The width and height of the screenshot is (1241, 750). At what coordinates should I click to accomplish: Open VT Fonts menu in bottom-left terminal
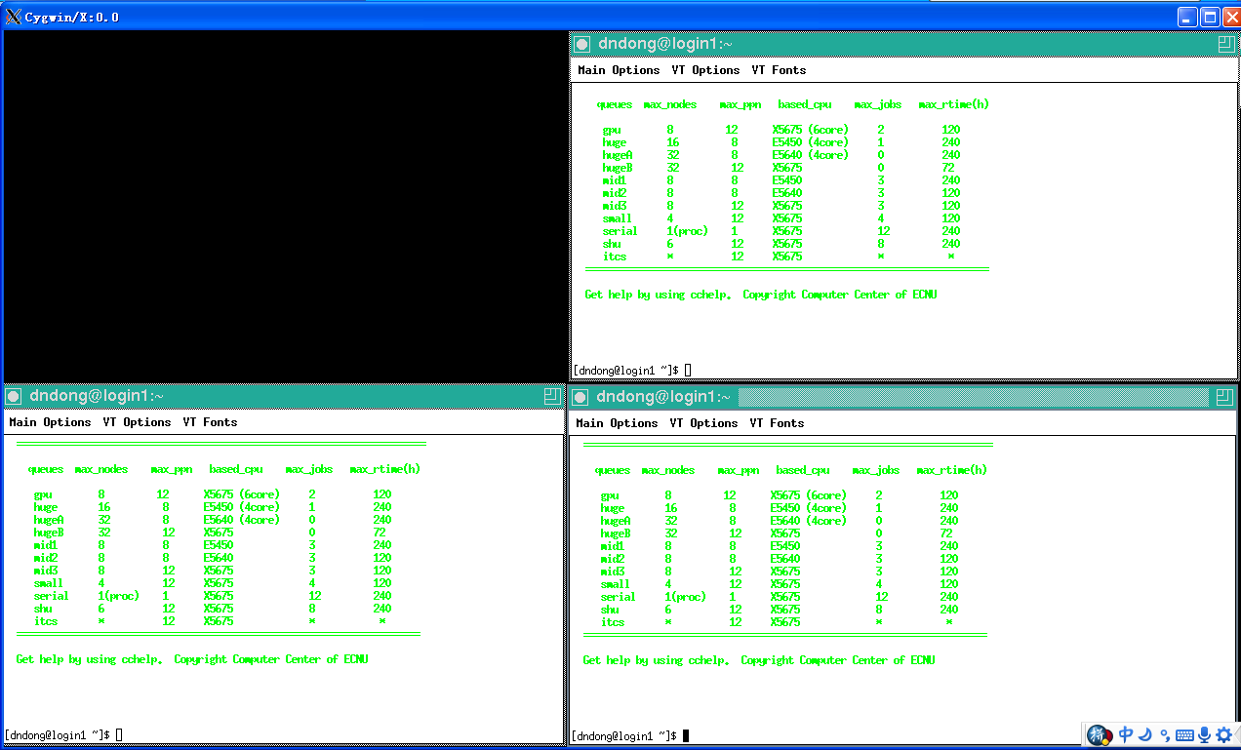click(210, 422)
